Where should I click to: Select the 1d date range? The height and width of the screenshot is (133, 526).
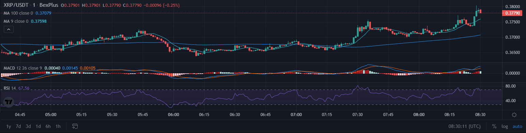click(x=38, y=126)
